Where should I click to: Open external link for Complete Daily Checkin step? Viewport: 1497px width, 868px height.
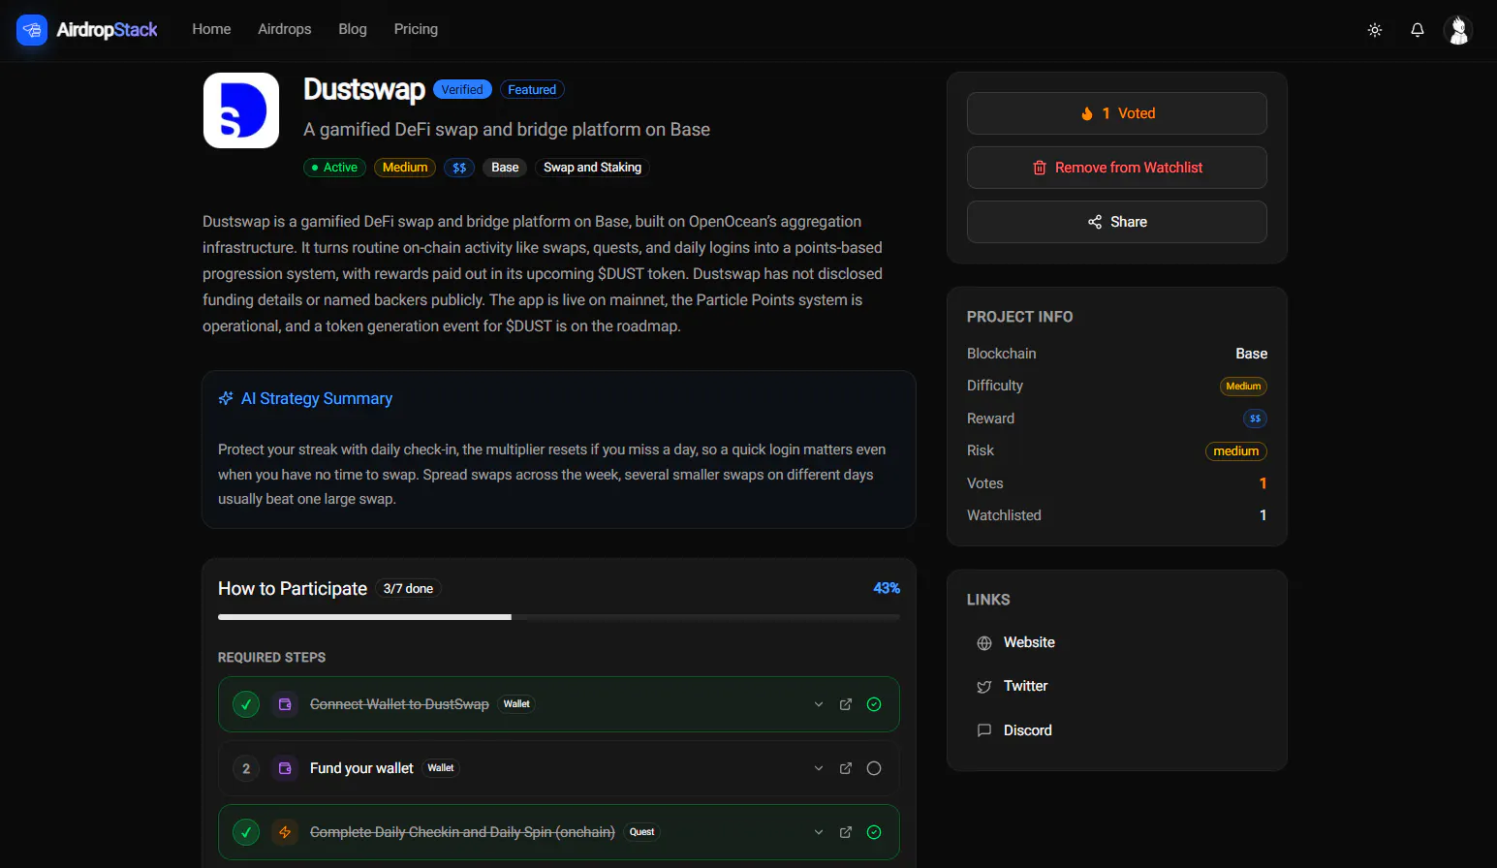(846, 832)
